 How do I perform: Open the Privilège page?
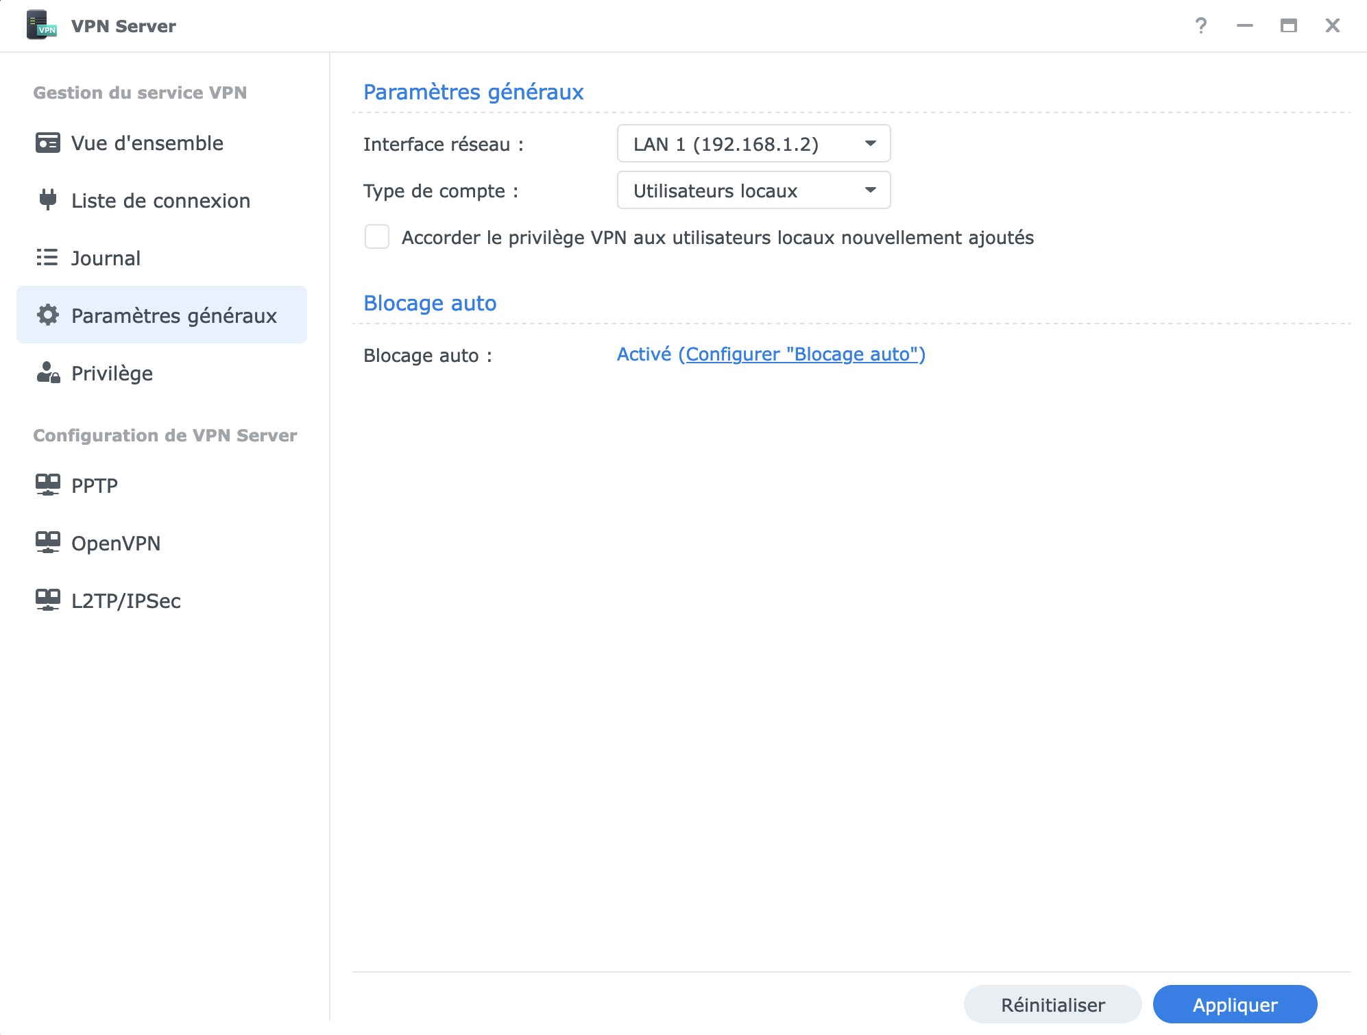pos(162,373)
